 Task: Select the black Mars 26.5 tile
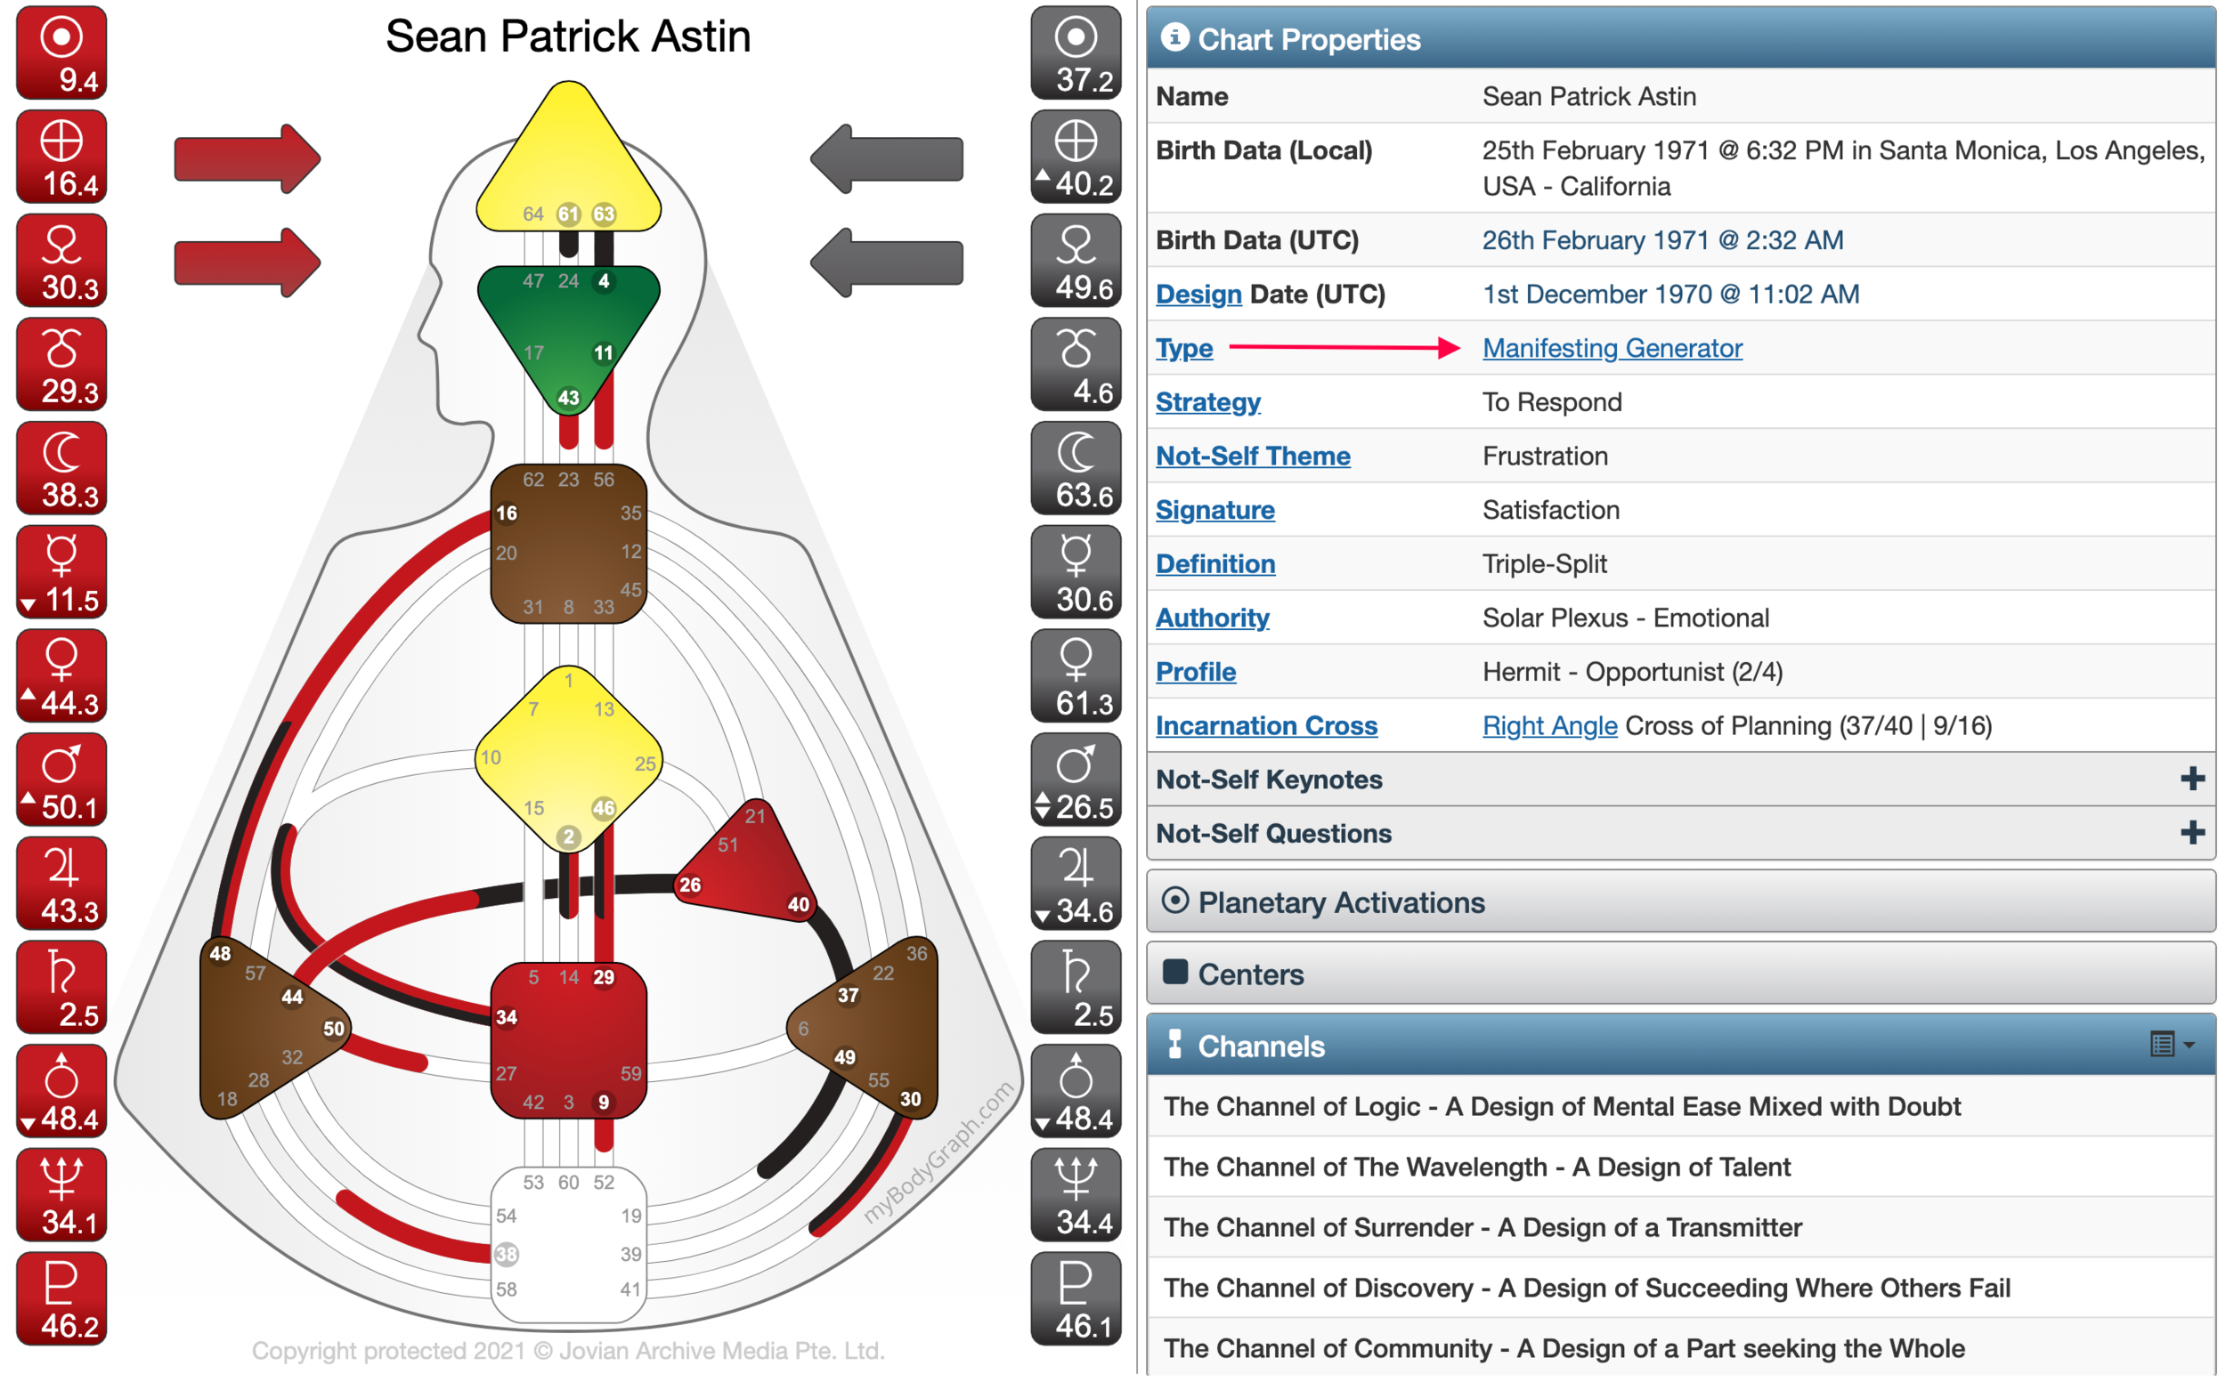pos(1076,780)
